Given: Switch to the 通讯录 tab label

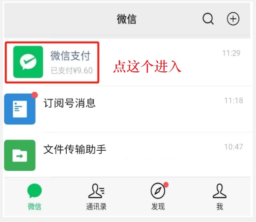Looking at the screenshot, I should pos(96,207).
